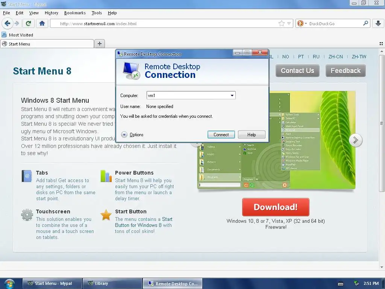Click the forward navigation arrow

[x=17, y=23]
